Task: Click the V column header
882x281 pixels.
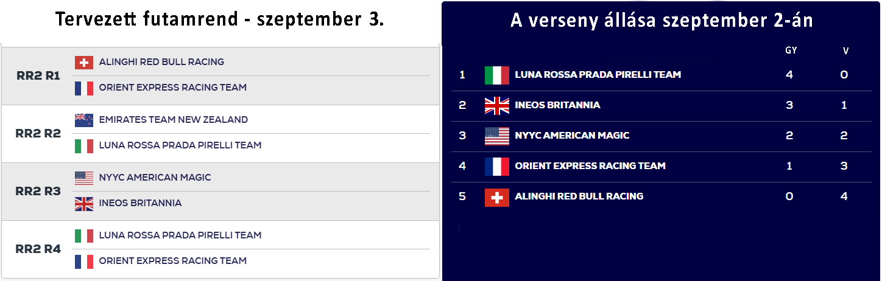Action: [845, 51]
